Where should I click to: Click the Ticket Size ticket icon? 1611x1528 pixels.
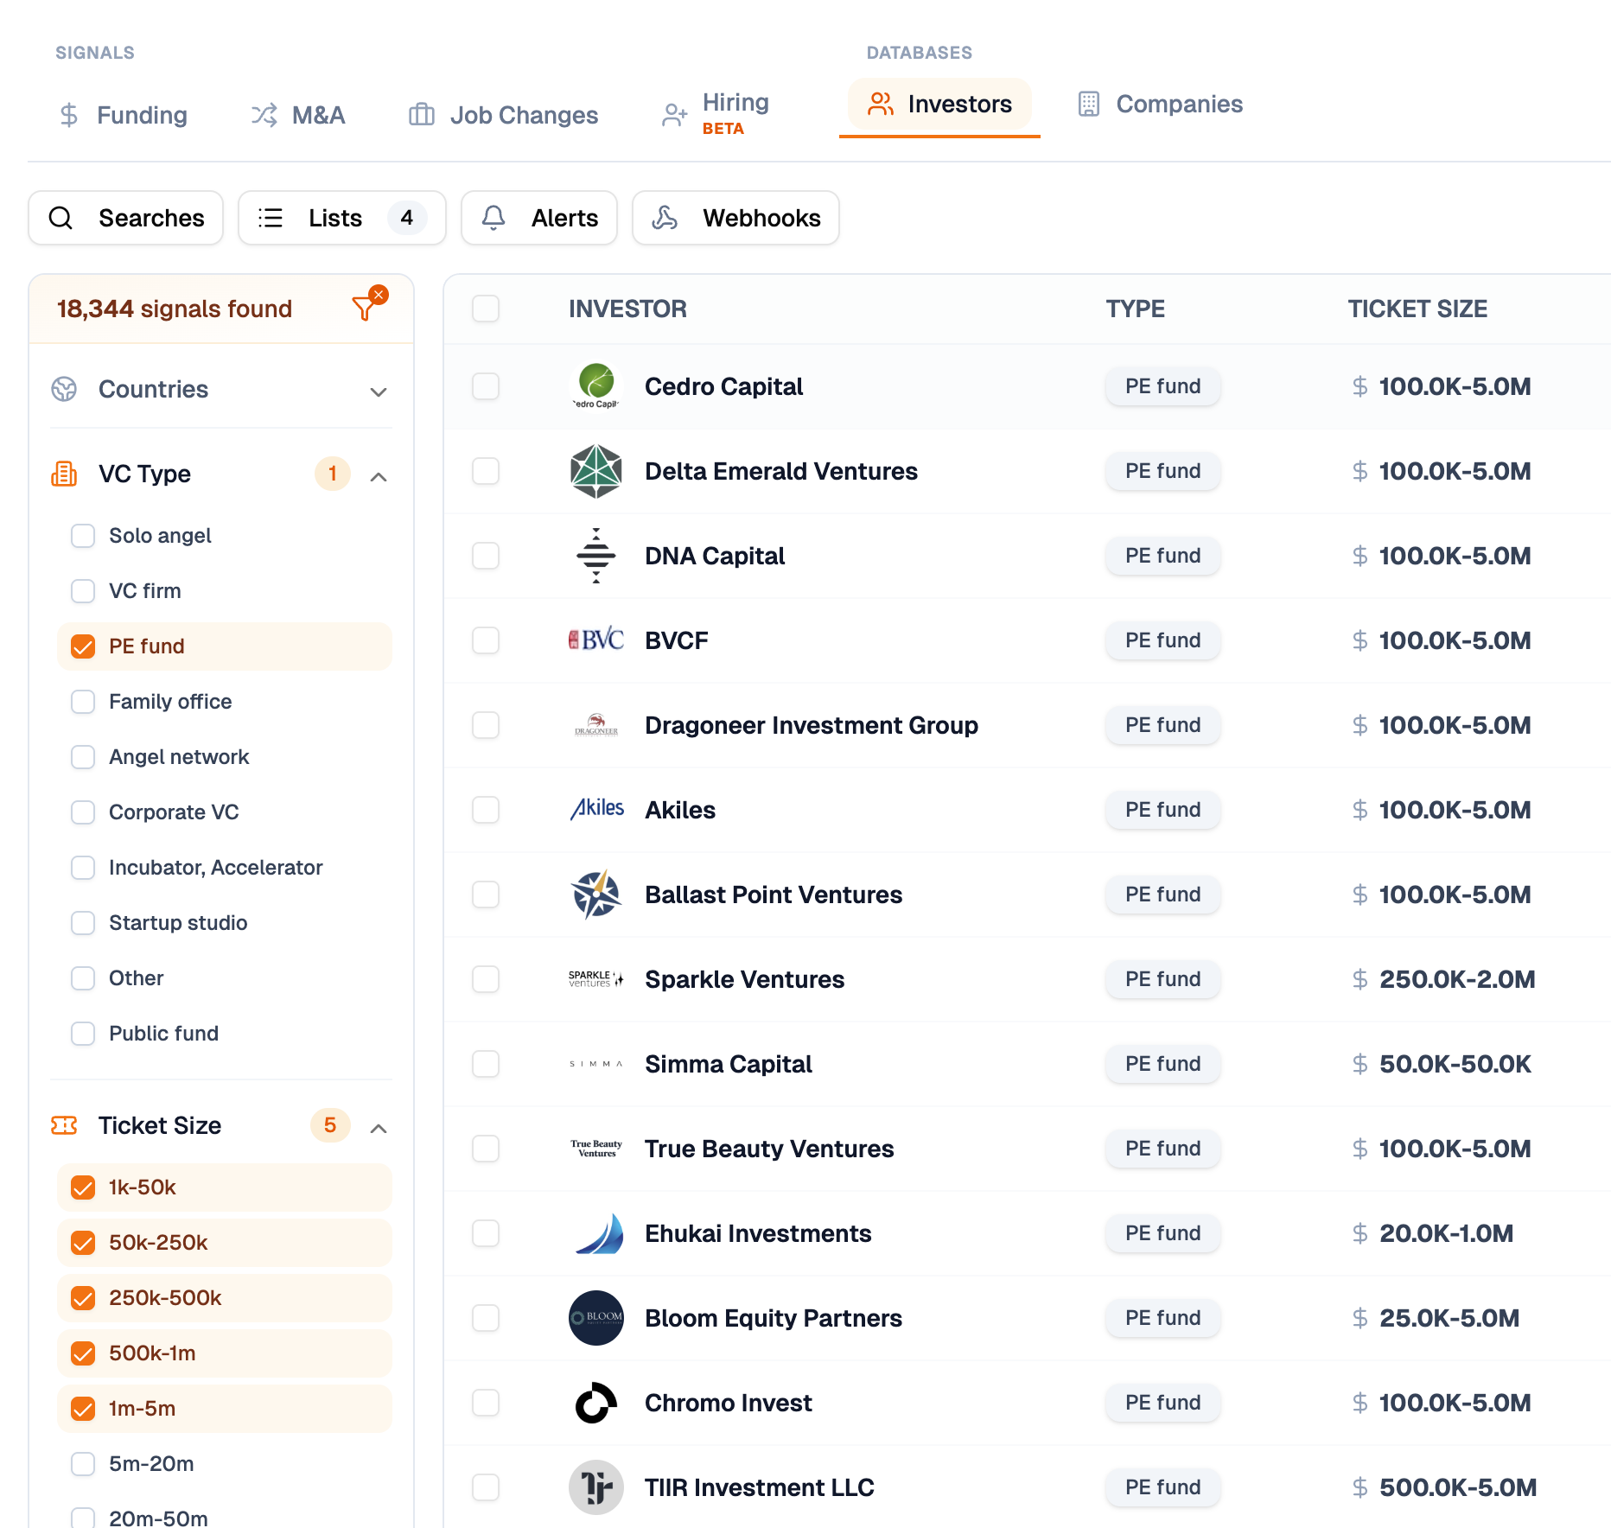pos(64,1125)
